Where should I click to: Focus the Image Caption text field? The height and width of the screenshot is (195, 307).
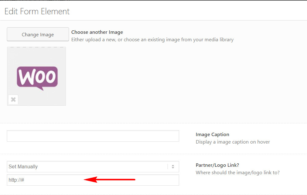pos(93,136)
